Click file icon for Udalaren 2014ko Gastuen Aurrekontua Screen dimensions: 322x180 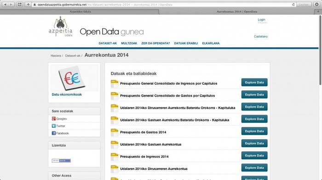tap(115, 145)
